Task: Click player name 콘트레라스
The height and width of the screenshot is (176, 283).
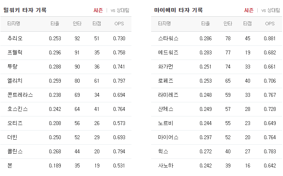Action: 20,95
